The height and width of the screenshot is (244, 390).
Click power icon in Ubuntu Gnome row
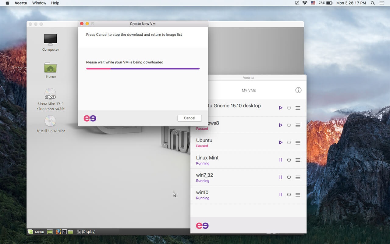click(x=289, y=108)
